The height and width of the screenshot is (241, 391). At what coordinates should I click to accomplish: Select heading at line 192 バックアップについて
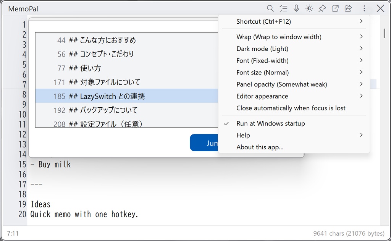tap(127, 110)
